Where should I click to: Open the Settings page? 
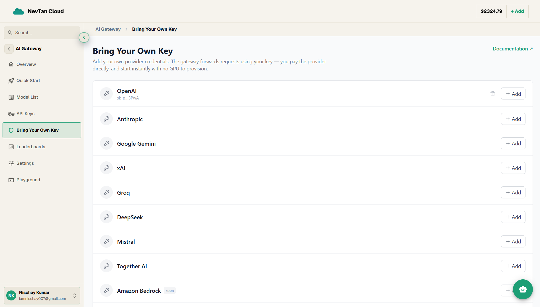[x=42, y=163]
